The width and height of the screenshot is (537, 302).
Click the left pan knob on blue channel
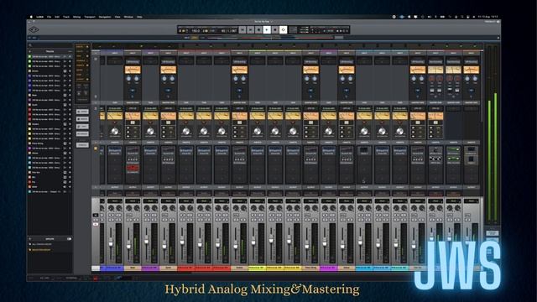pyautogui.click(x=112, y=208)
